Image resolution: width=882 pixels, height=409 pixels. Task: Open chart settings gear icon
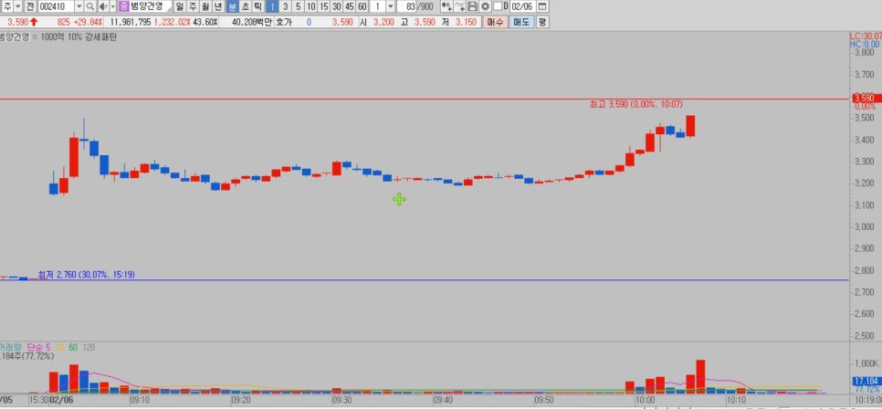pyautogui.click(x=485, y=6)
